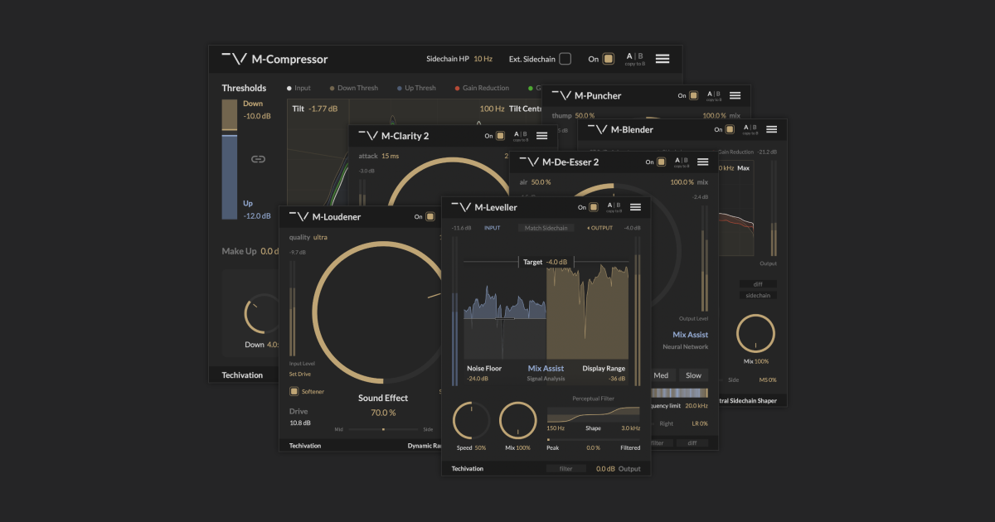
Task: Open the M-Blender hamburger menu
Action: (x=771, y=129)
